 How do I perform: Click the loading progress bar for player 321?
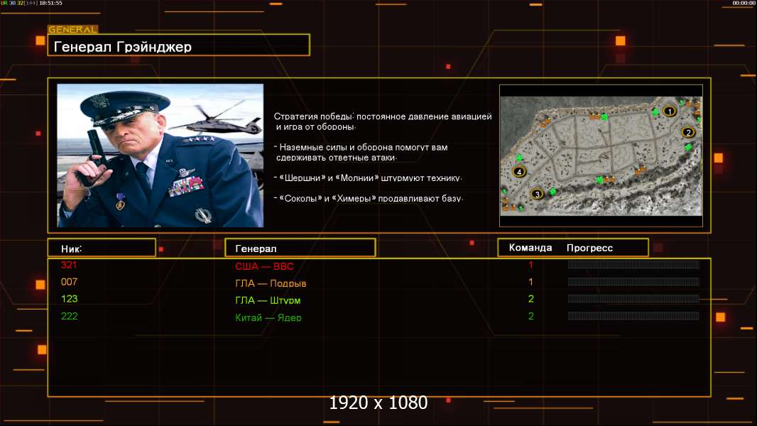pos(633,265)
